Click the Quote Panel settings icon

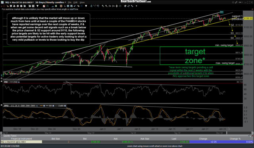[x=250, y=136]
